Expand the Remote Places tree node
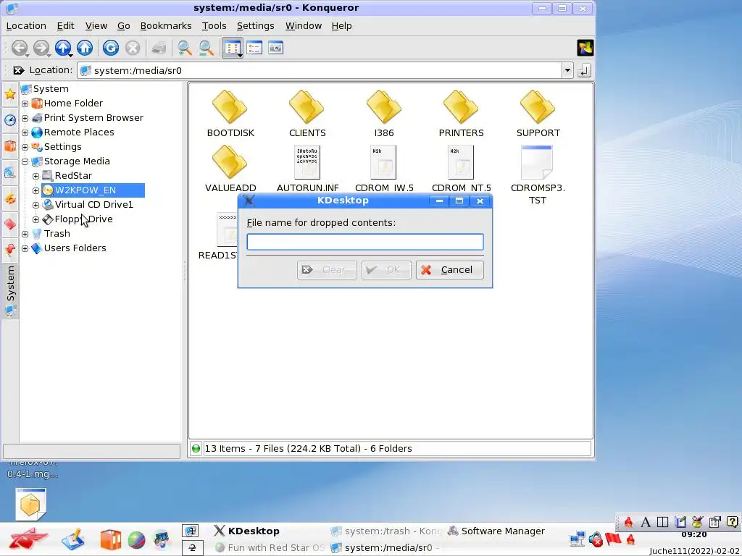The image size is (742, 556). (25, 132)
